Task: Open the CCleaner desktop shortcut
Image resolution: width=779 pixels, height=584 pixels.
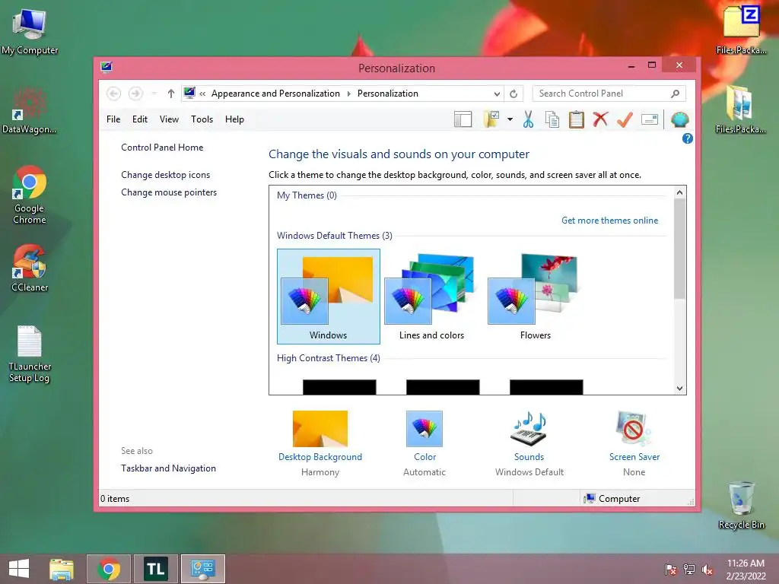Action: click(x=30, y=268)
